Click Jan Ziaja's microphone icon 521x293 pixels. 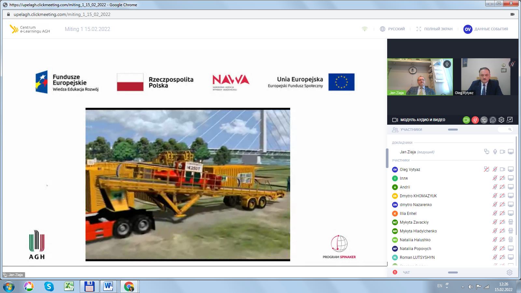[x=495, y=152]
